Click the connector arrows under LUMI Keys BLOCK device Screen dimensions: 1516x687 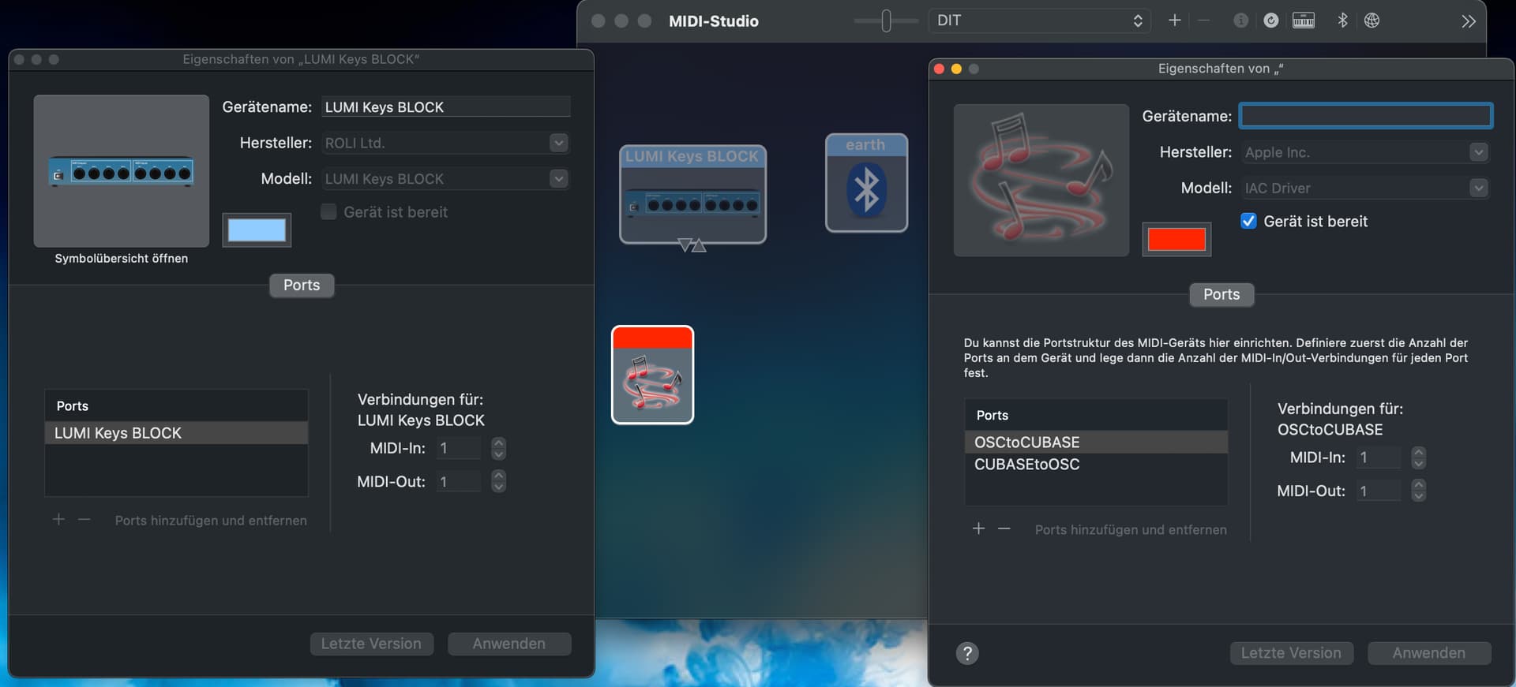click(x=692, y=245)
